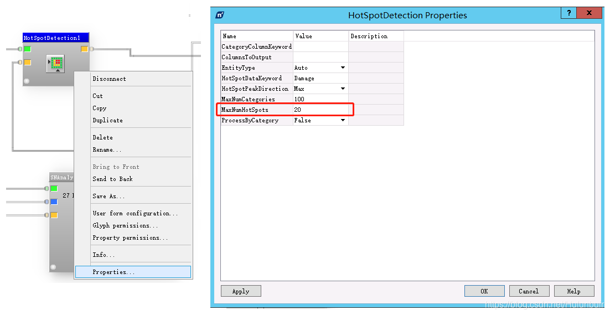Image resolution: width=610 pixels, height=315 pixels.
Task: Click the MaxNumHotSpots value field
Action: tap(320, 110)
